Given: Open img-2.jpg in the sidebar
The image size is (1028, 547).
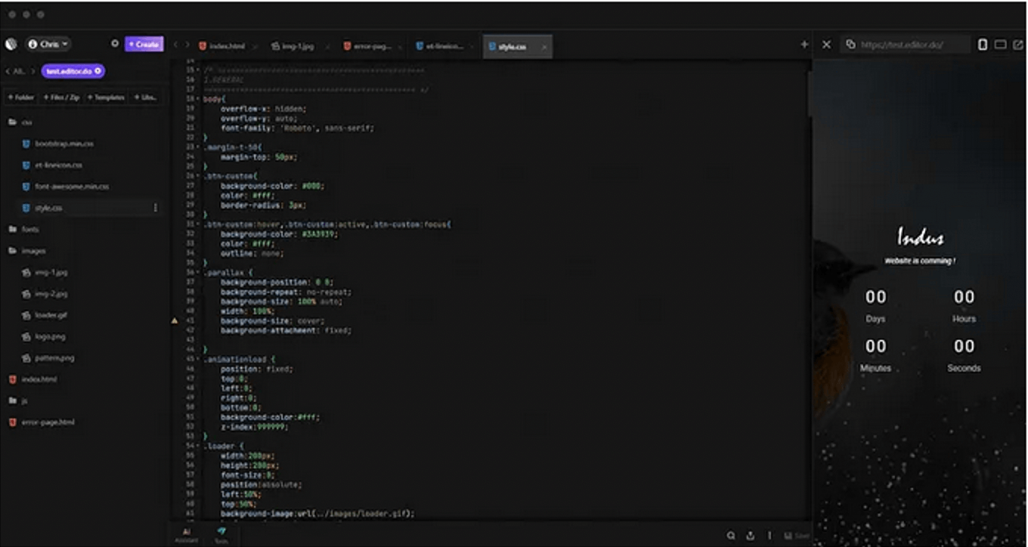Looking at the screenshot, I should [45, 294].
